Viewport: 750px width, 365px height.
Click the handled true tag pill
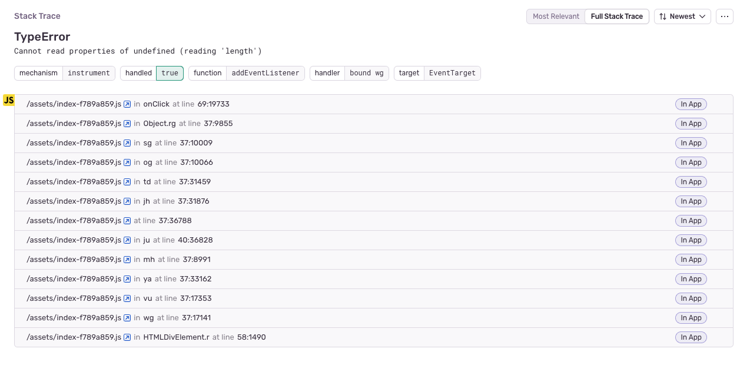pos(152,73)
